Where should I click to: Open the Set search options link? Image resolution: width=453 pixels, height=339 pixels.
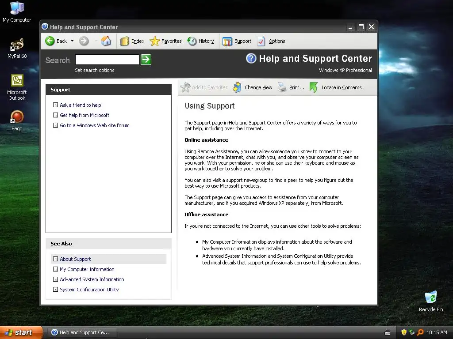[95, 70]
